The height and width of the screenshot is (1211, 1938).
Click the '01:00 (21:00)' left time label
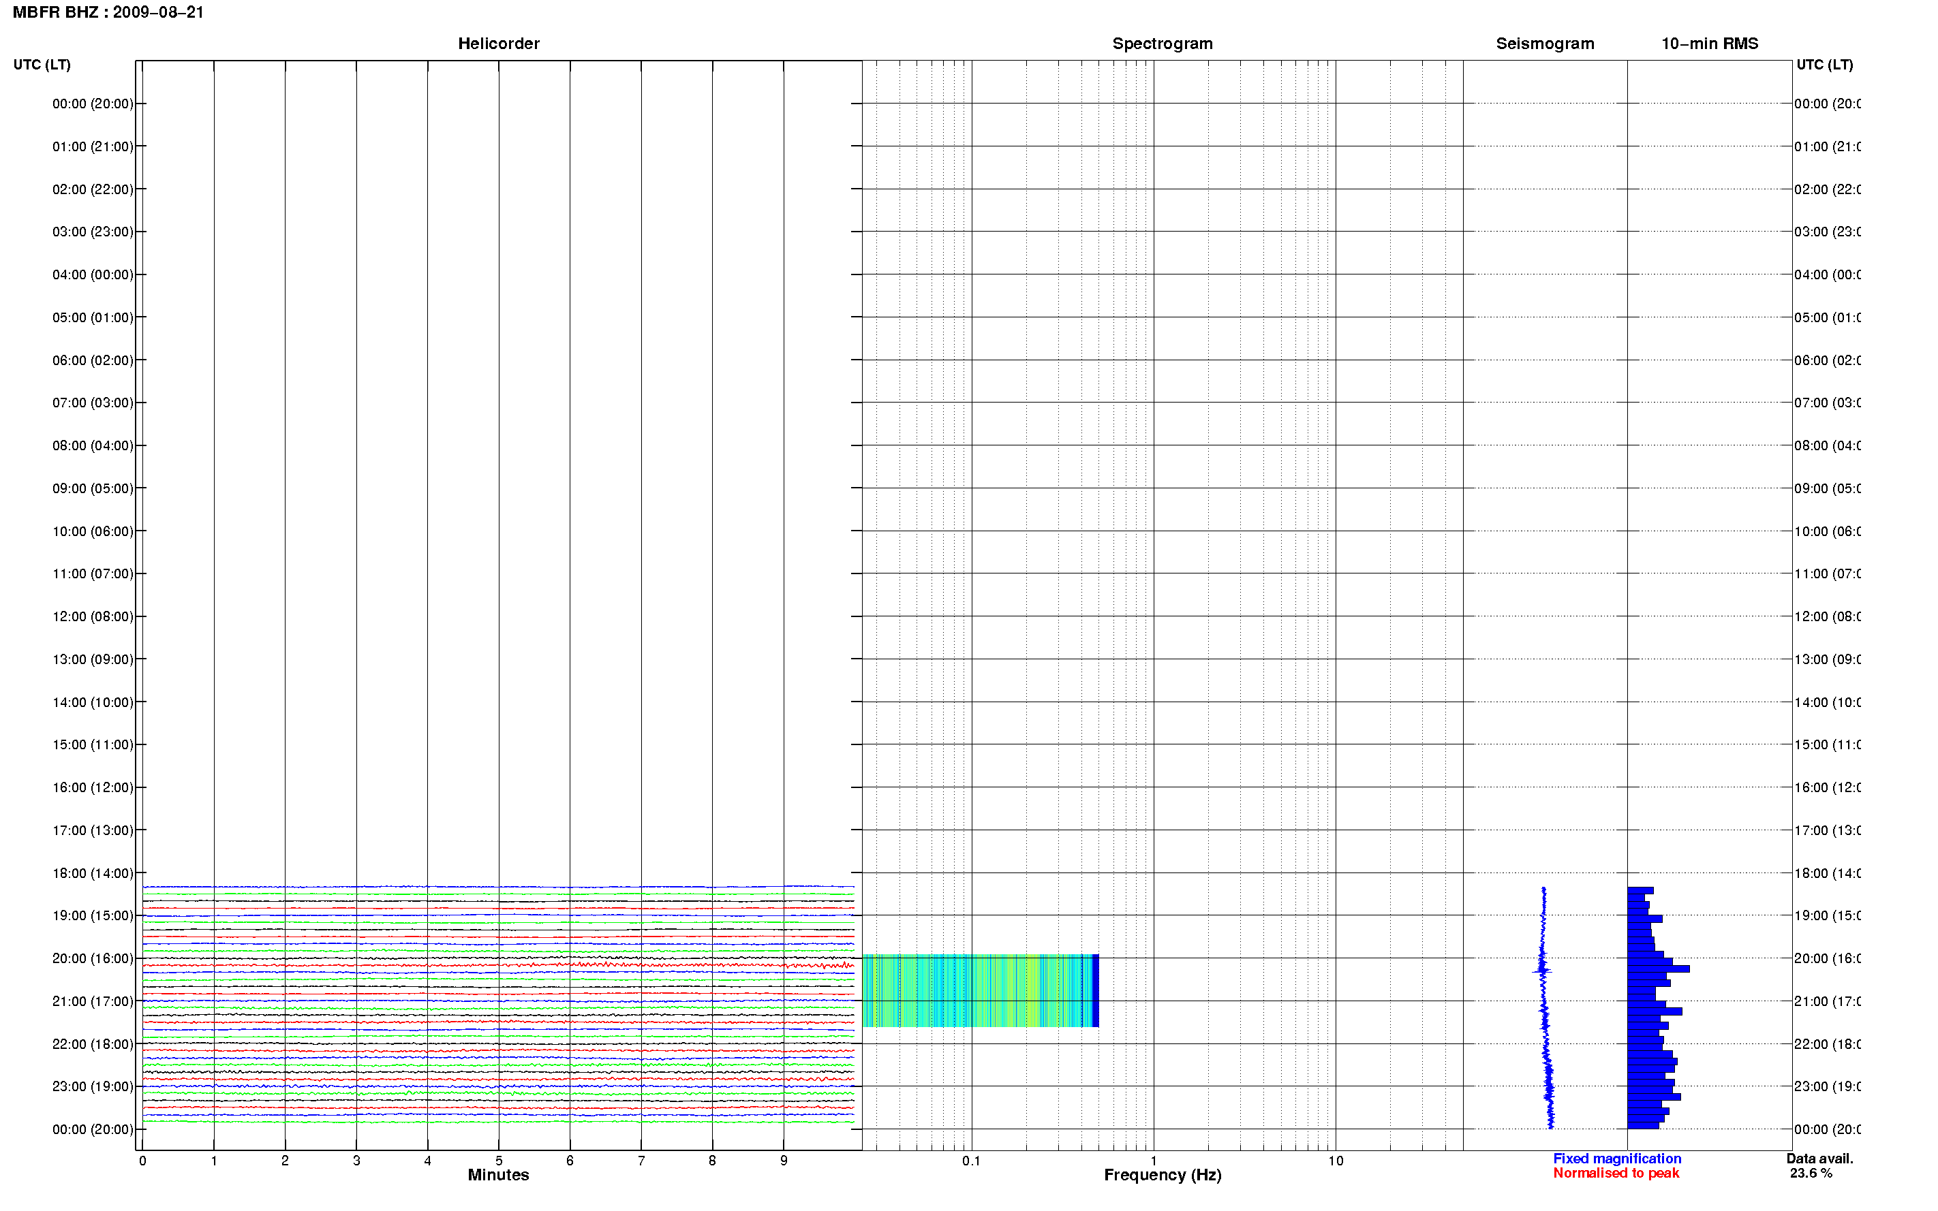(x=93, y=146)
